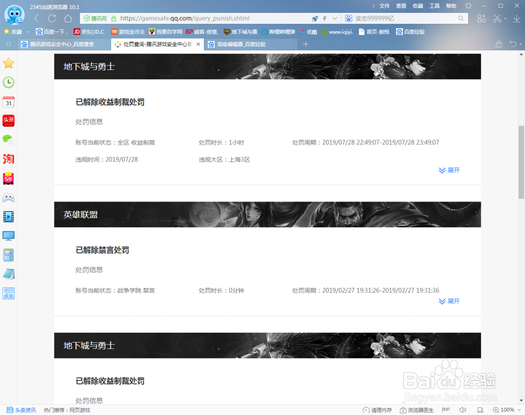This screenshot has height=415, width=525.
Task: Open 京东 bookmark
Action: pos(89,32)
